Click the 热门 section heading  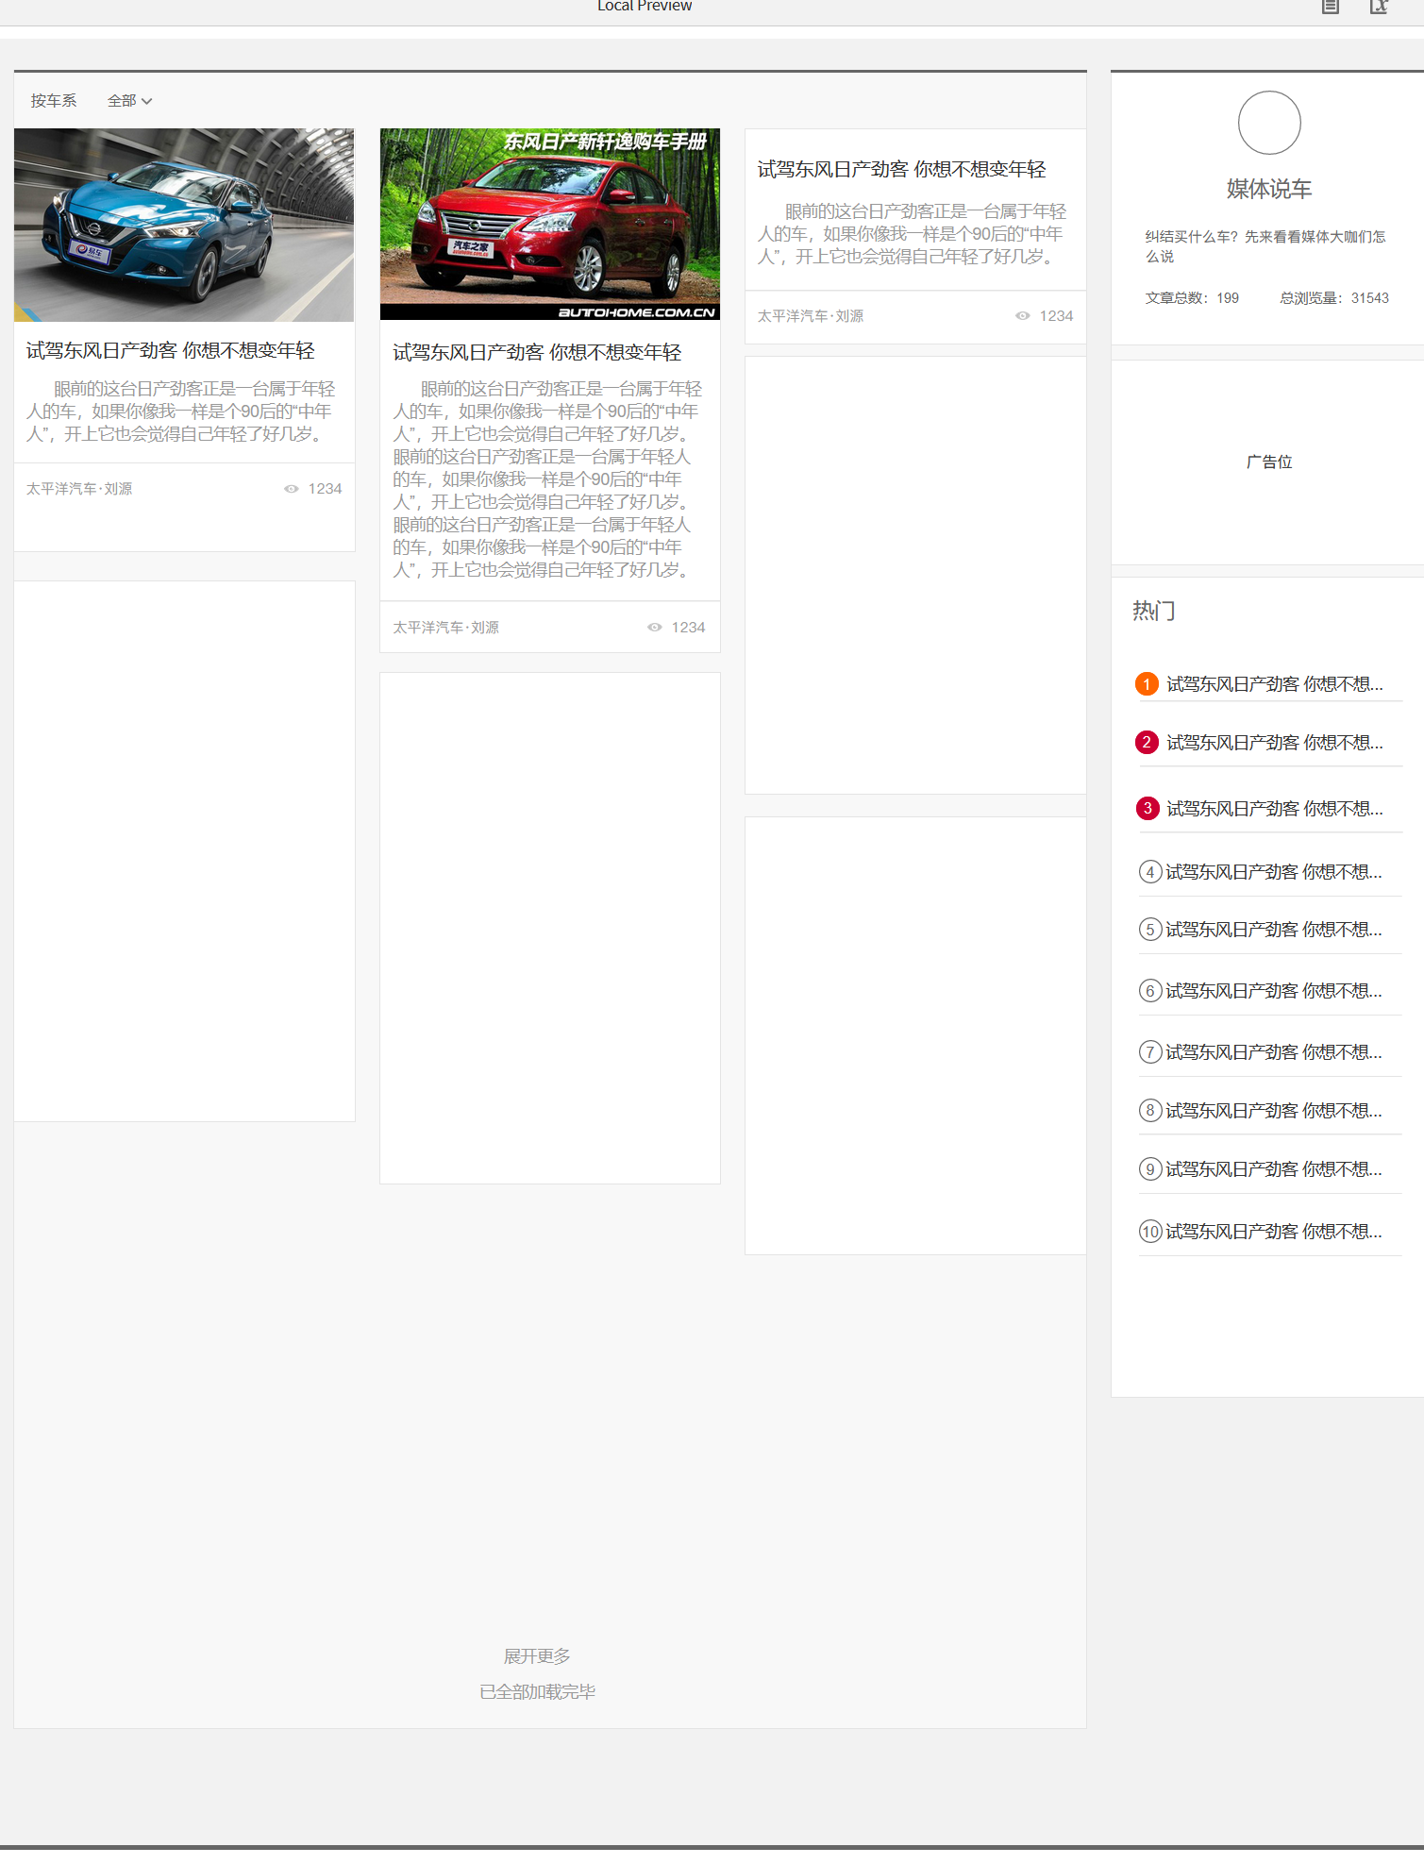1154,611
